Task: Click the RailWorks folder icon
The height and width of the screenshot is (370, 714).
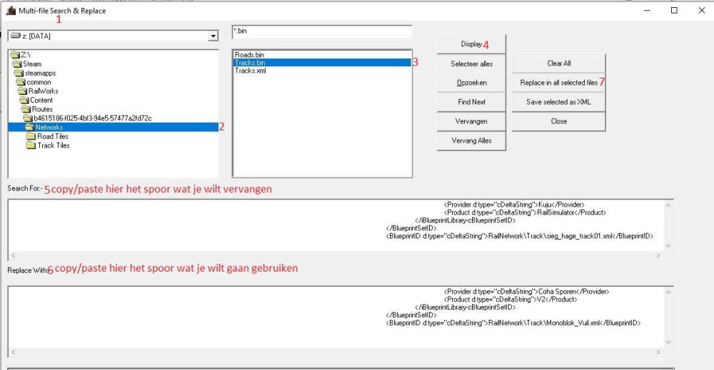Action: [x=22, y=91]
